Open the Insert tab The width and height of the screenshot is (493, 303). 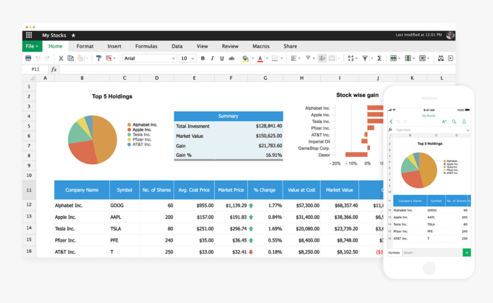click(x=114, y=46)
